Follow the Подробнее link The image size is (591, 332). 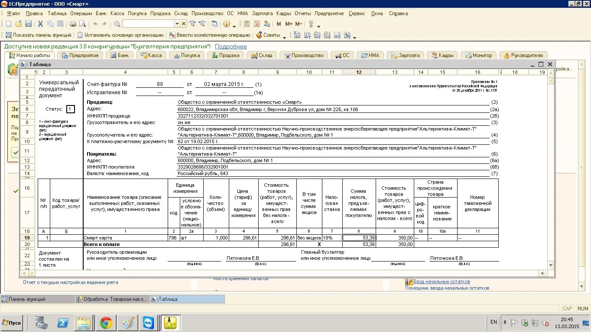pos(231,46)
